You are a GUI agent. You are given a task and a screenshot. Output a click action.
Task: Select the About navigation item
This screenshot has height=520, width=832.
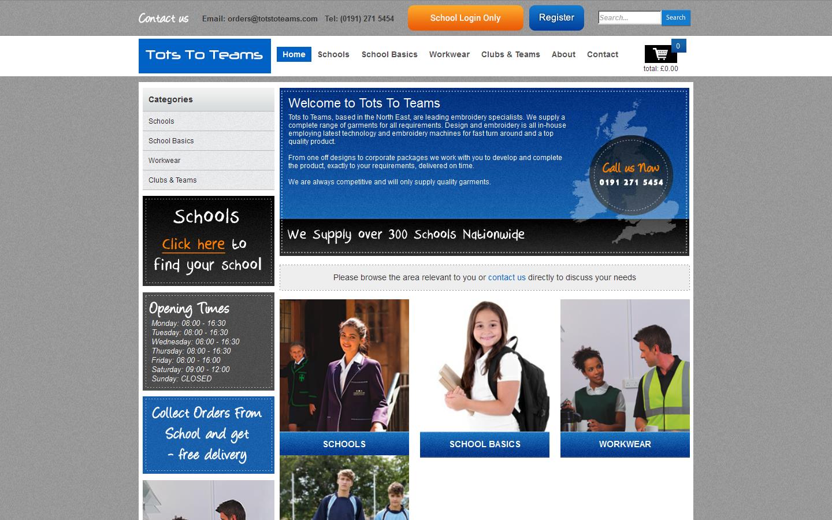563,54
